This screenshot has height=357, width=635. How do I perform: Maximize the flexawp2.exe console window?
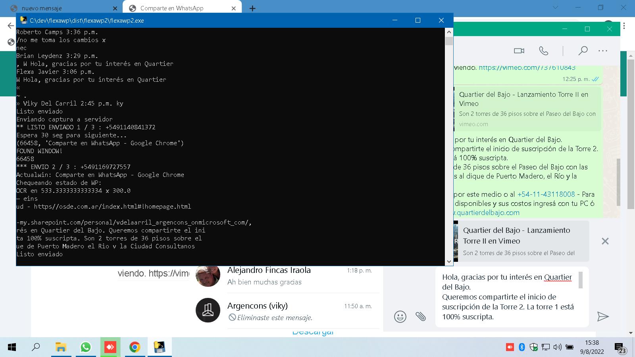418,20
